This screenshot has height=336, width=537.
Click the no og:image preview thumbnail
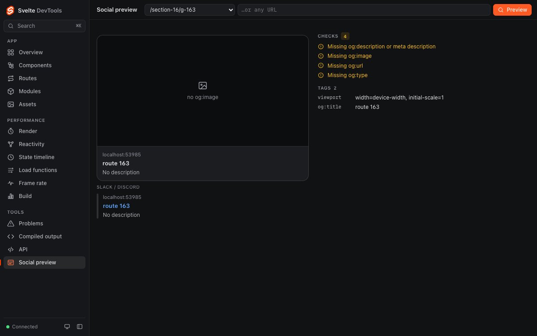[x=203, y=91]
